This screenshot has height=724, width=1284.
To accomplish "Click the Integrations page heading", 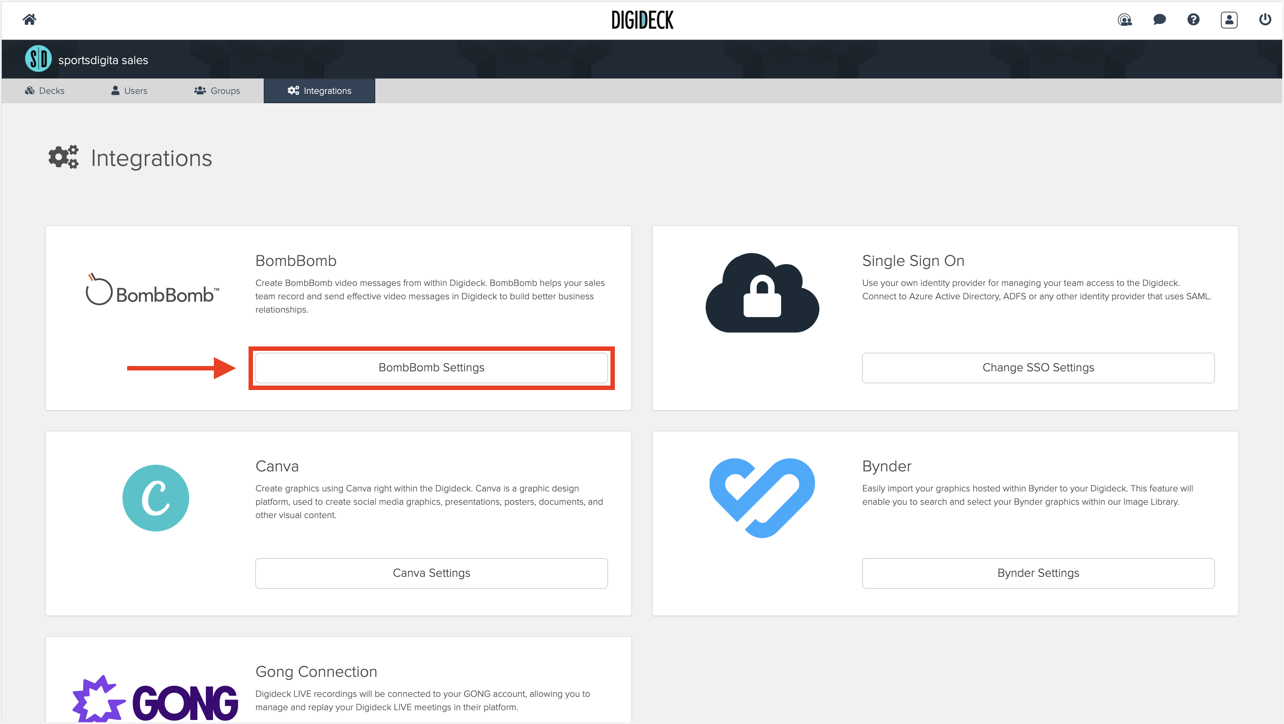I will point(152,158).
